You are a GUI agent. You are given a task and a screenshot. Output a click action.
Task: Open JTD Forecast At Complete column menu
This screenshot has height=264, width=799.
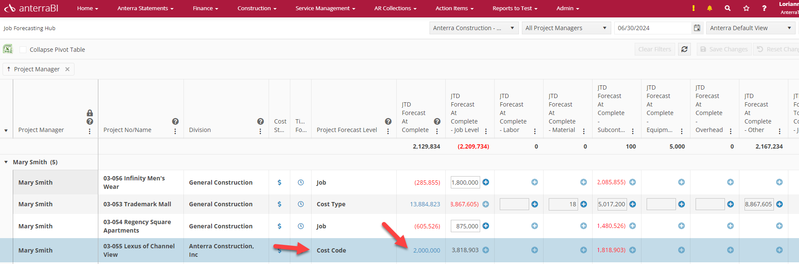pos(437,131)
